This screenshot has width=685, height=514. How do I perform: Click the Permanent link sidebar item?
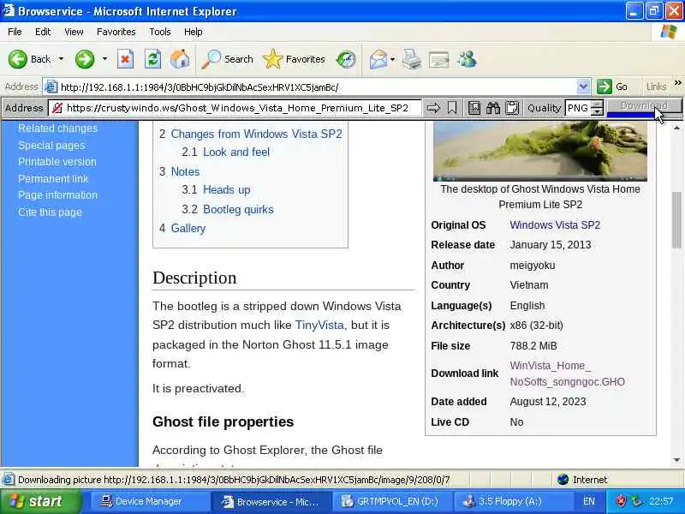point(53,179)
